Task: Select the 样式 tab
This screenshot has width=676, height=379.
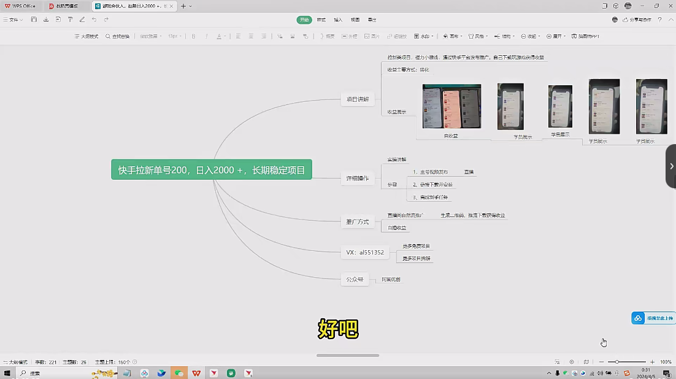Action: coord(321,20)
